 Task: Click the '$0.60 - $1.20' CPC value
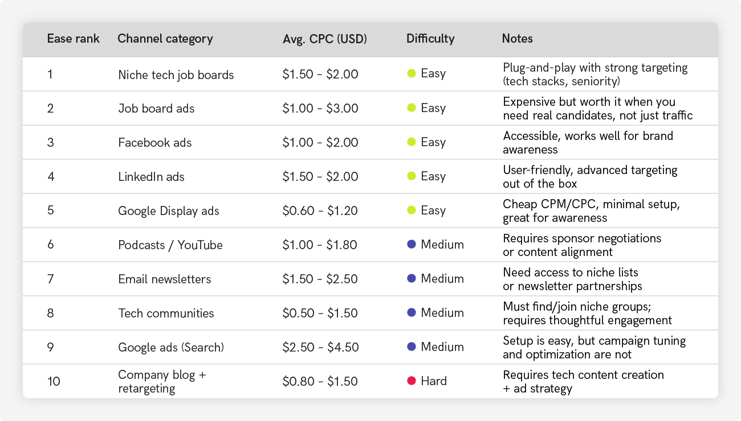[320, 210]
